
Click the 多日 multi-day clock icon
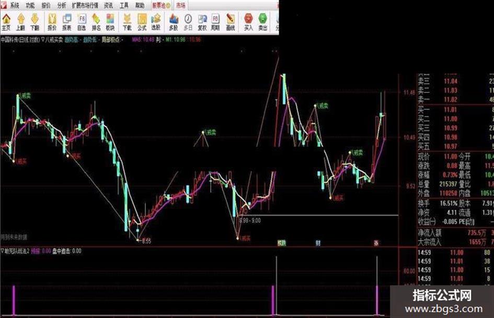188,22
